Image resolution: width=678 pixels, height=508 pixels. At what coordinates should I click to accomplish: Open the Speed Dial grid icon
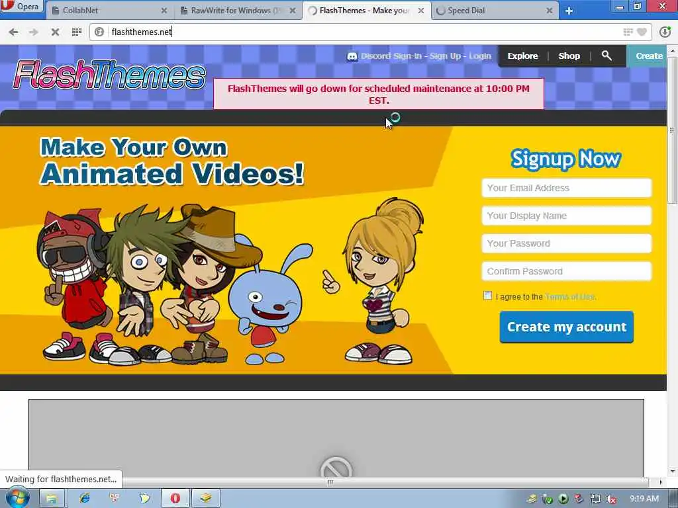point(77,32)
